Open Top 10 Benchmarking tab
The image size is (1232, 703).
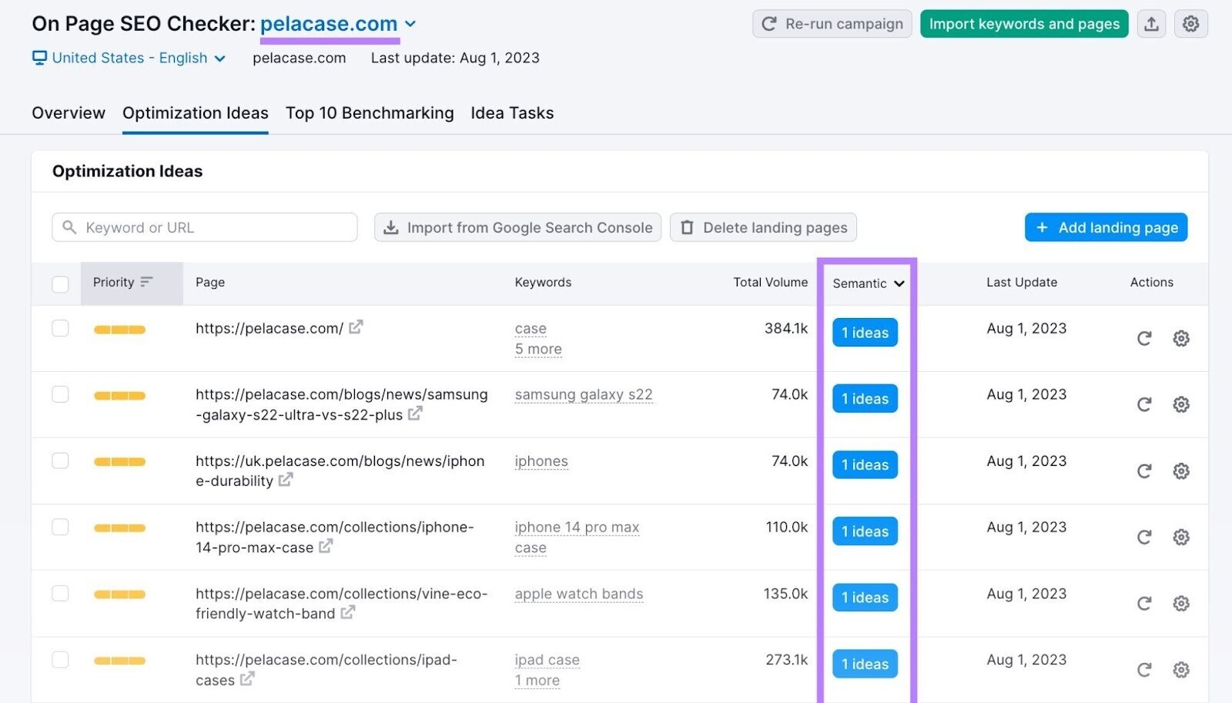[370, 113]
